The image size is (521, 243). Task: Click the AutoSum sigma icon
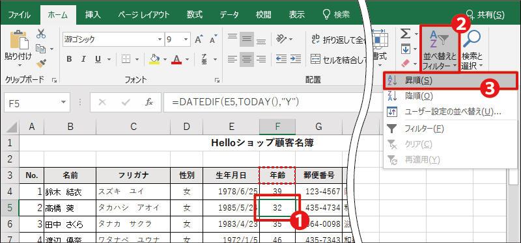404,34
